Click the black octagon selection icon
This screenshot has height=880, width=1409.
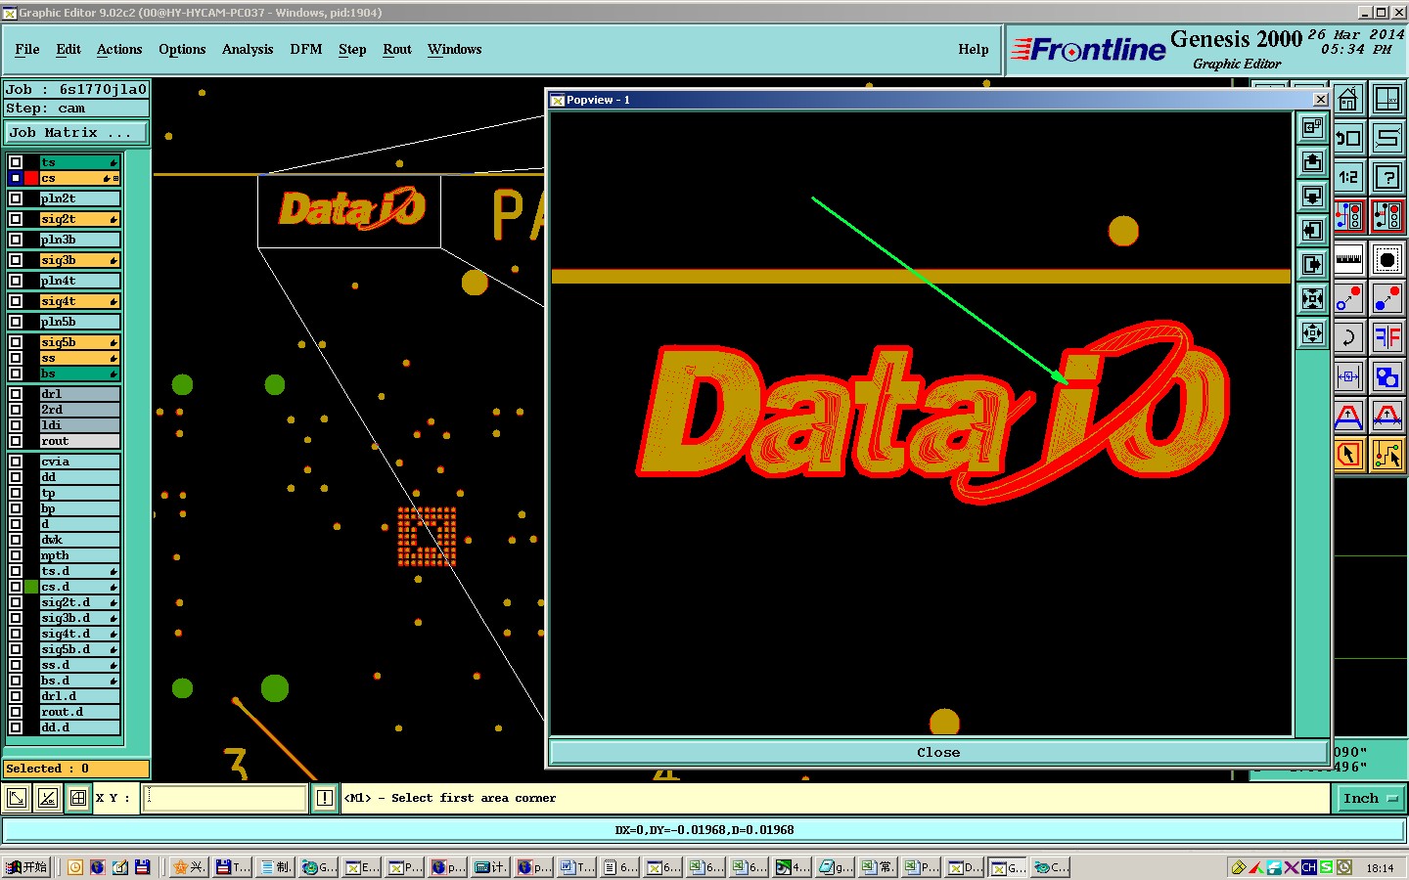pyautogui.click(x=1386, y=259)
